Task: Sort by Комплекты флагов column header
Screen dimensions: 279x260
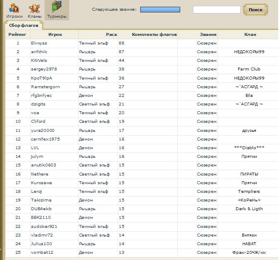Action: click(x=154, y=35)
